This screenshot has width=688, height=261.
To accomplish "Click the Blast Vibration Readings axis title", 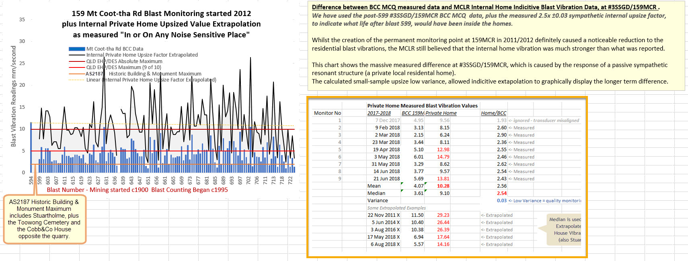I will (x=14, y=96).
